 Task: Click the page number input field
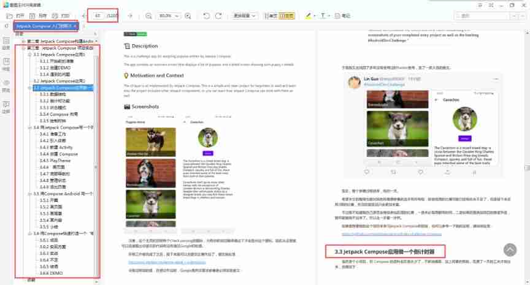(x=98, y=15)
